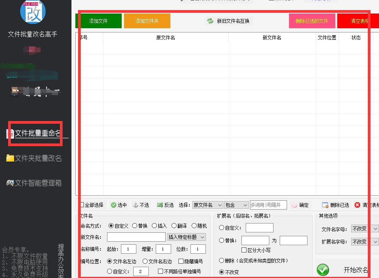
Task: Tick the 隐藏编号 checkbox
Action: point(181,261)
